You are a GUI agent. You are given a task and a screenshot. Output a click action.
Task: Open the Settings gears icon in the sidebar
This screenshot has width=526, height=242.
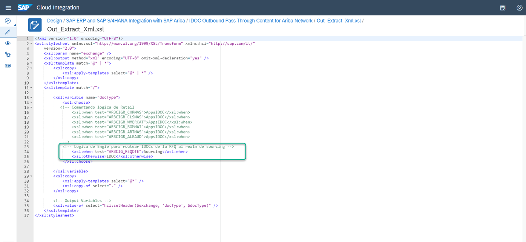tap(8, 54)
